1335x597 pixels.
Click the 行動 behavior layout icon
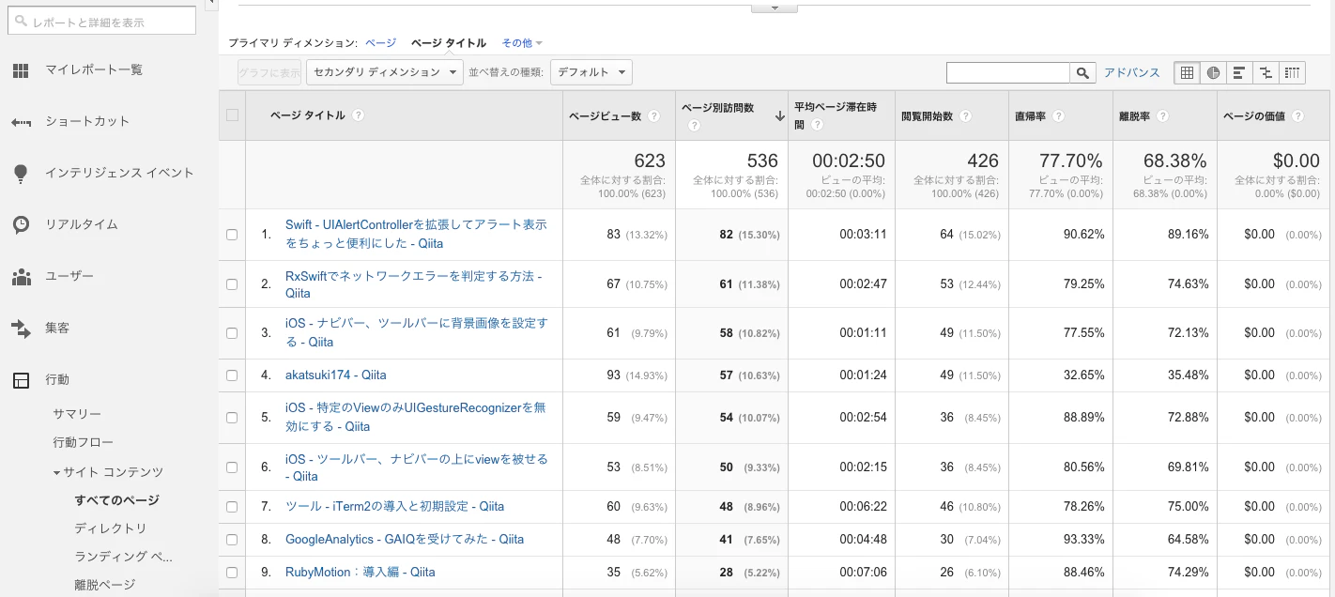(21, 380)
